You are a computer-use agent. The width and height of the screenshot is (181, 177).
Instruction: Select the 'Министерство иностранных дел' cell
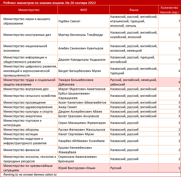[27, 35]
